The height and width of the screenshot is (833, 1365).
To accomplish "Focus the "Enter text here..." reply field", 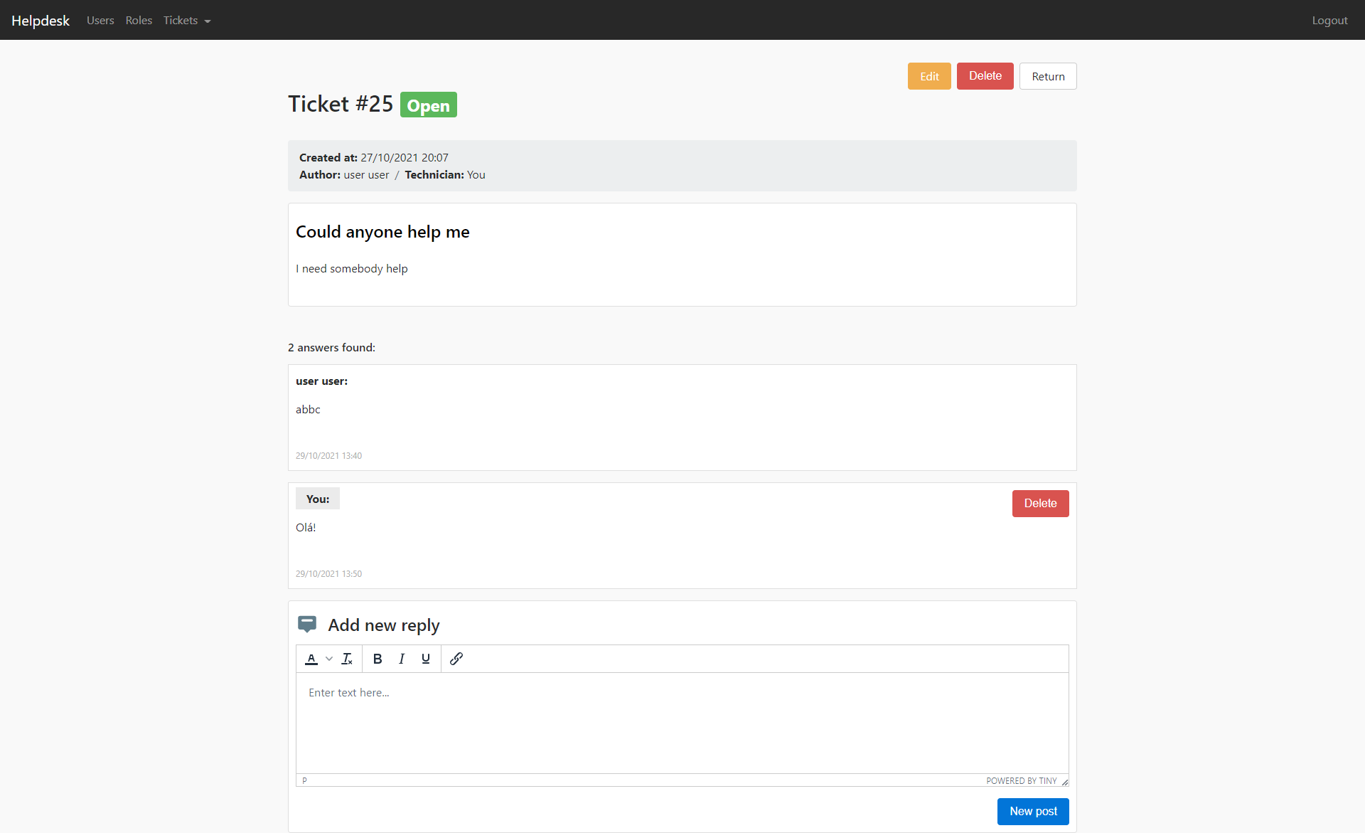I will click(681, 722).
